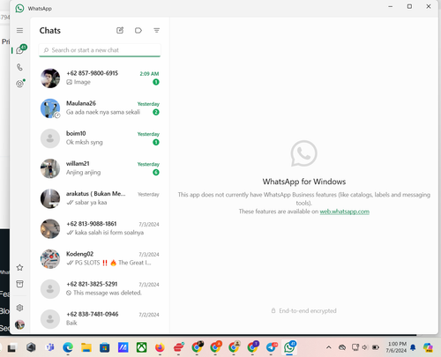This screenshot has width=441, height=357.
Task: Open Starred messages in sidebar
Action: point(19,268)
